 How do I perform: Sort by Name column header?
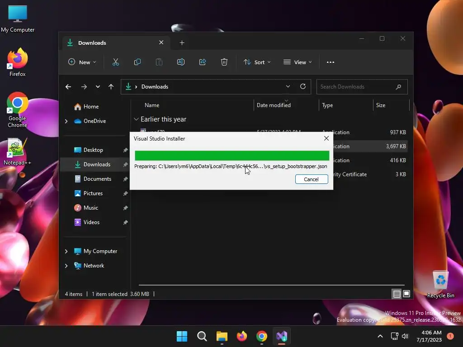[x=152, y=105]
